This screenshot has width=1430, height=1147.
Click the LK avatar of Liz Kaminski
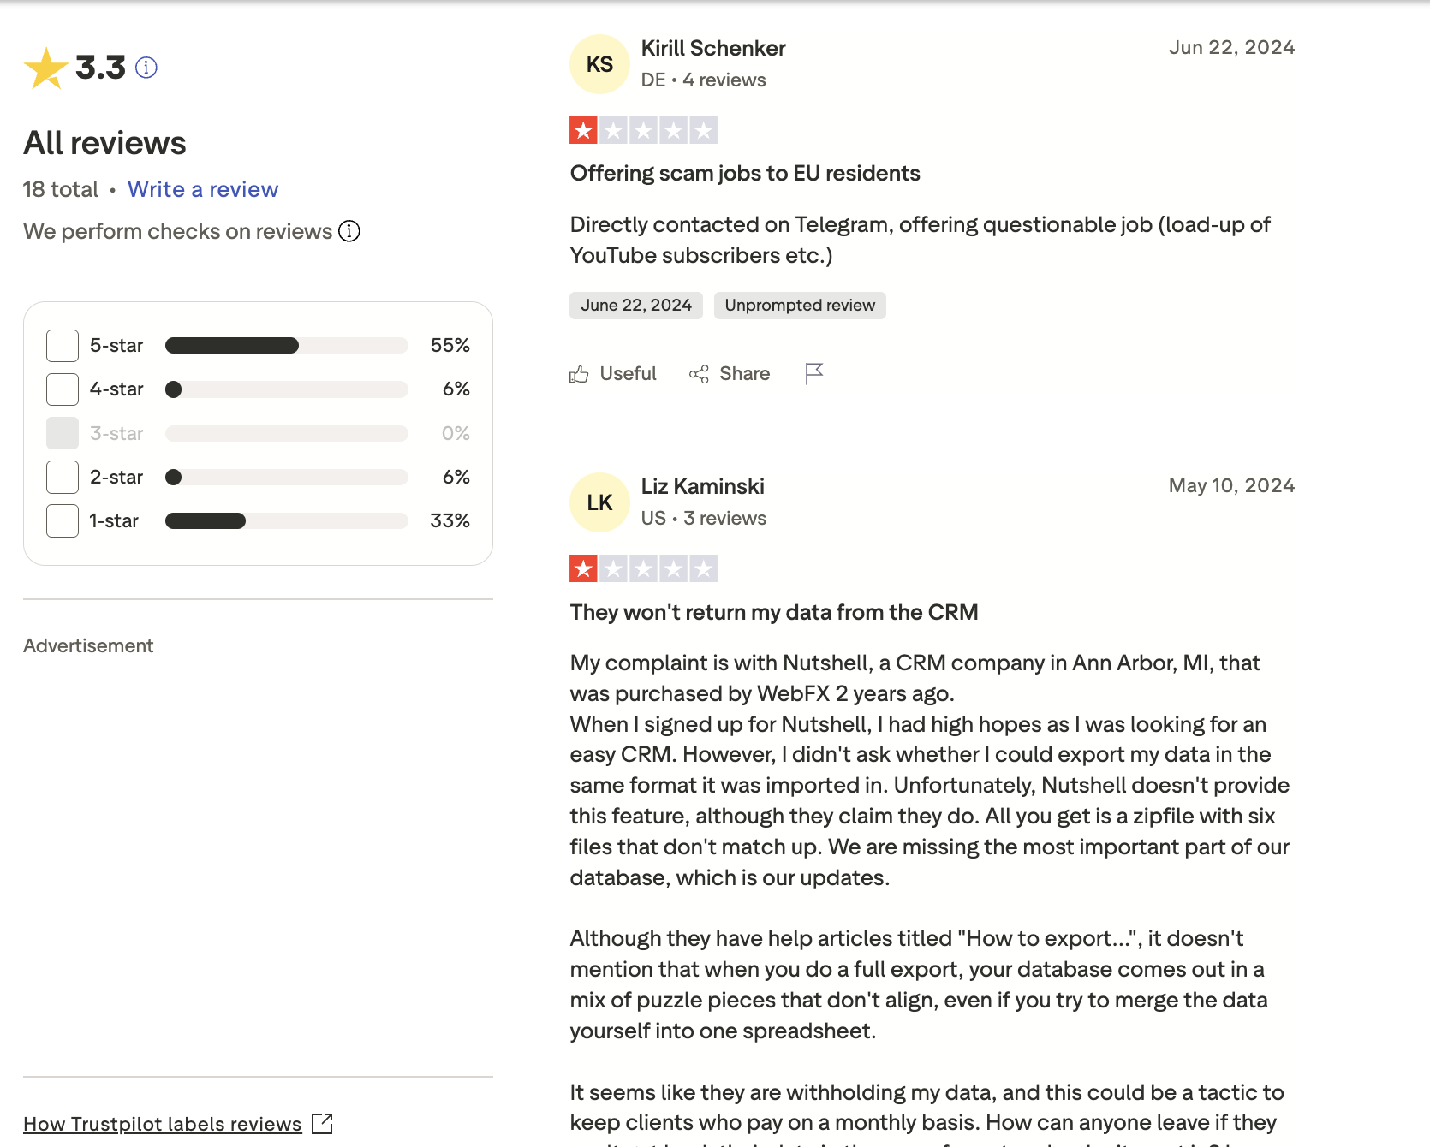click(599, 502)
